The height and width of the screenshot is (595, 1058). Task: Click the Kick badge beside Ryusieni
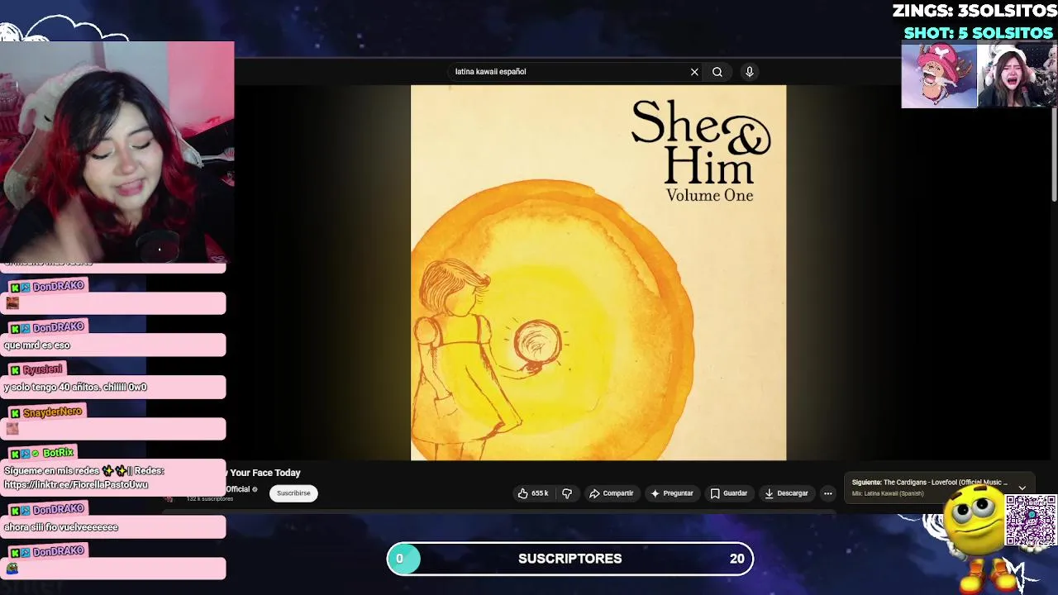point(15,370)
